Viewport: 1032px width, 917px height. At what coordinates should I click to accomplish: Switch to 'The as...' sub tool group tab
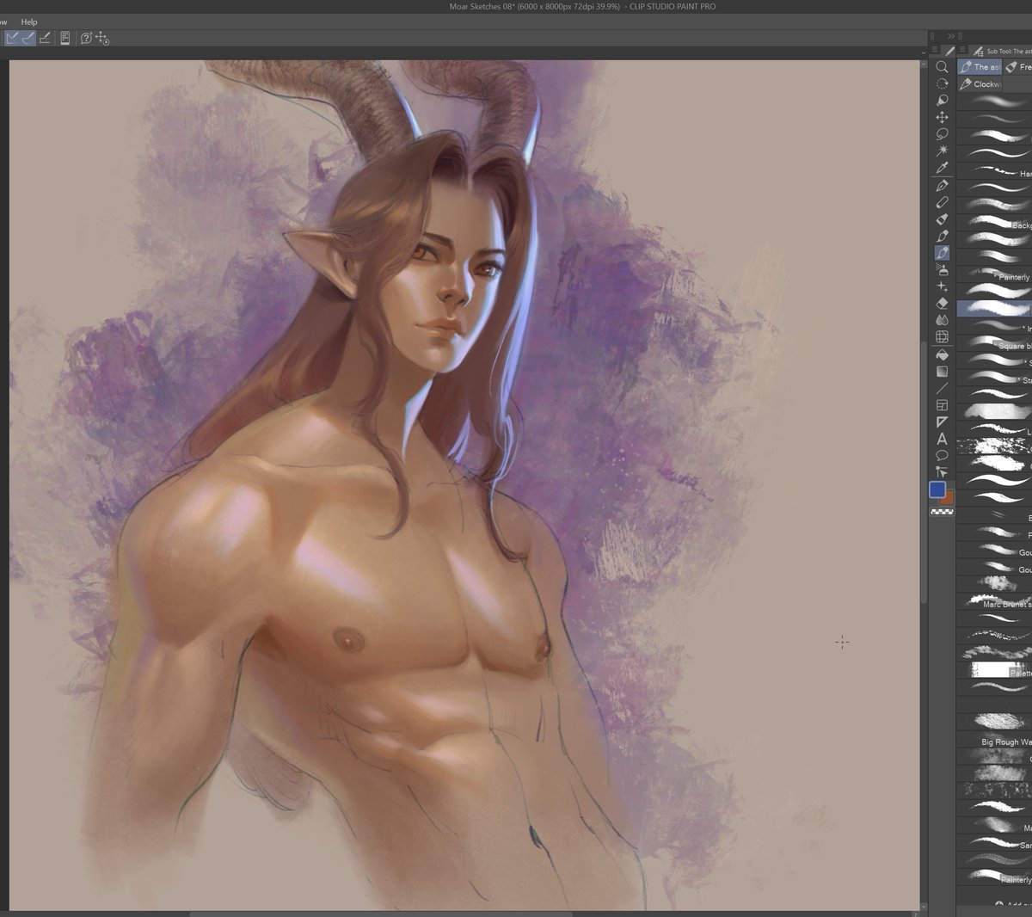(x=980, y=67)
